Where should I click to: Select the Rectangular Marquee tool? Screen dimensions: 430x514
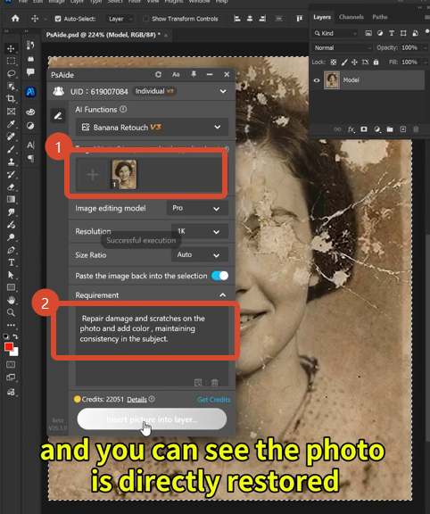pyautogui.click(x=11, y=61)
